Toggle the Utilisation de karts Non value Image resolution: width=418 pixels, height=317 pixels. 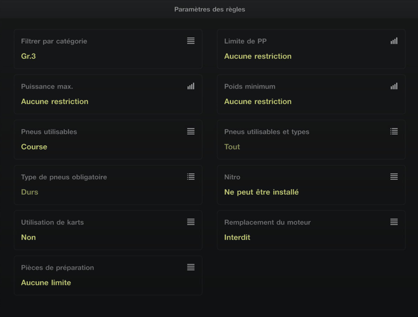(28, 237)
